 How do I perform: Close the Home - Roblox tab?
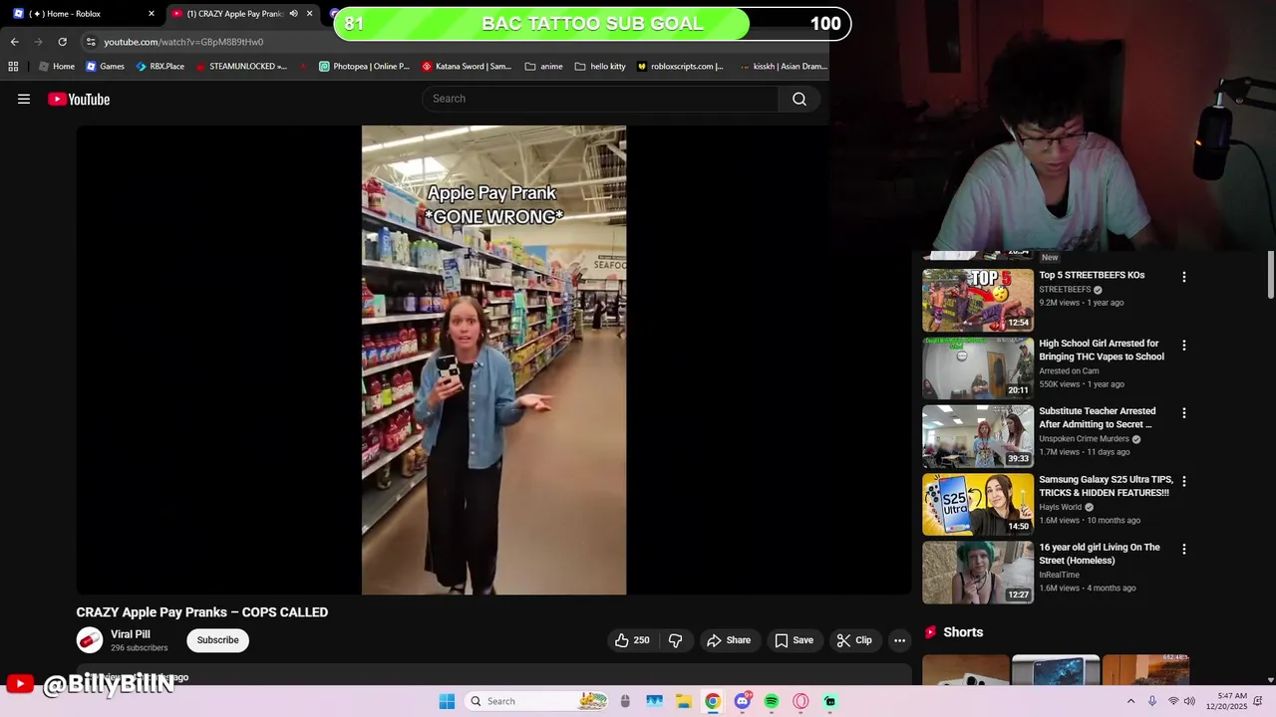point(152,14)
